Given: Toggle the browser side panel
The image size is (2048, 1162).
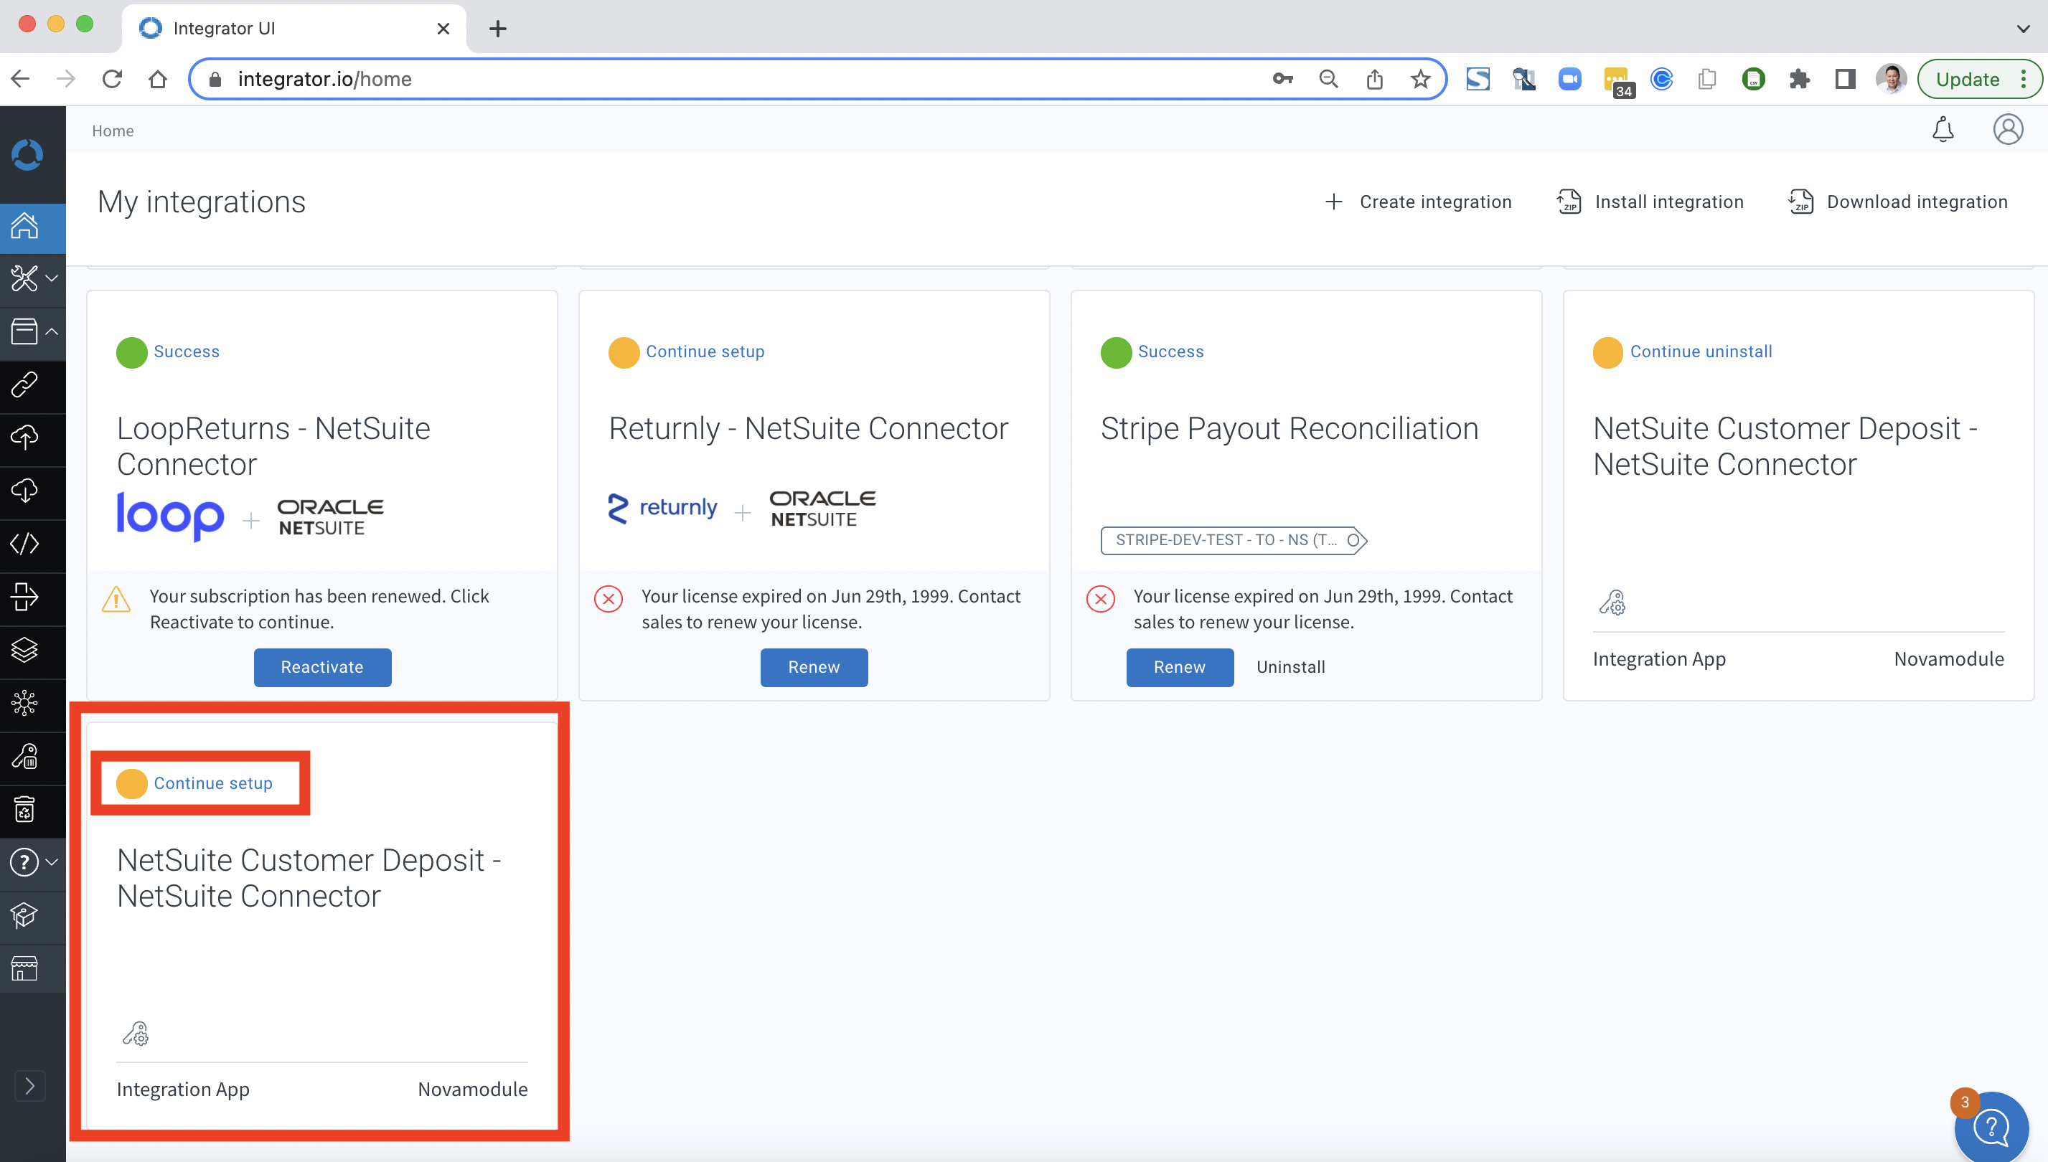Looking at the screenshot, I should click(x=1845, y=79).
